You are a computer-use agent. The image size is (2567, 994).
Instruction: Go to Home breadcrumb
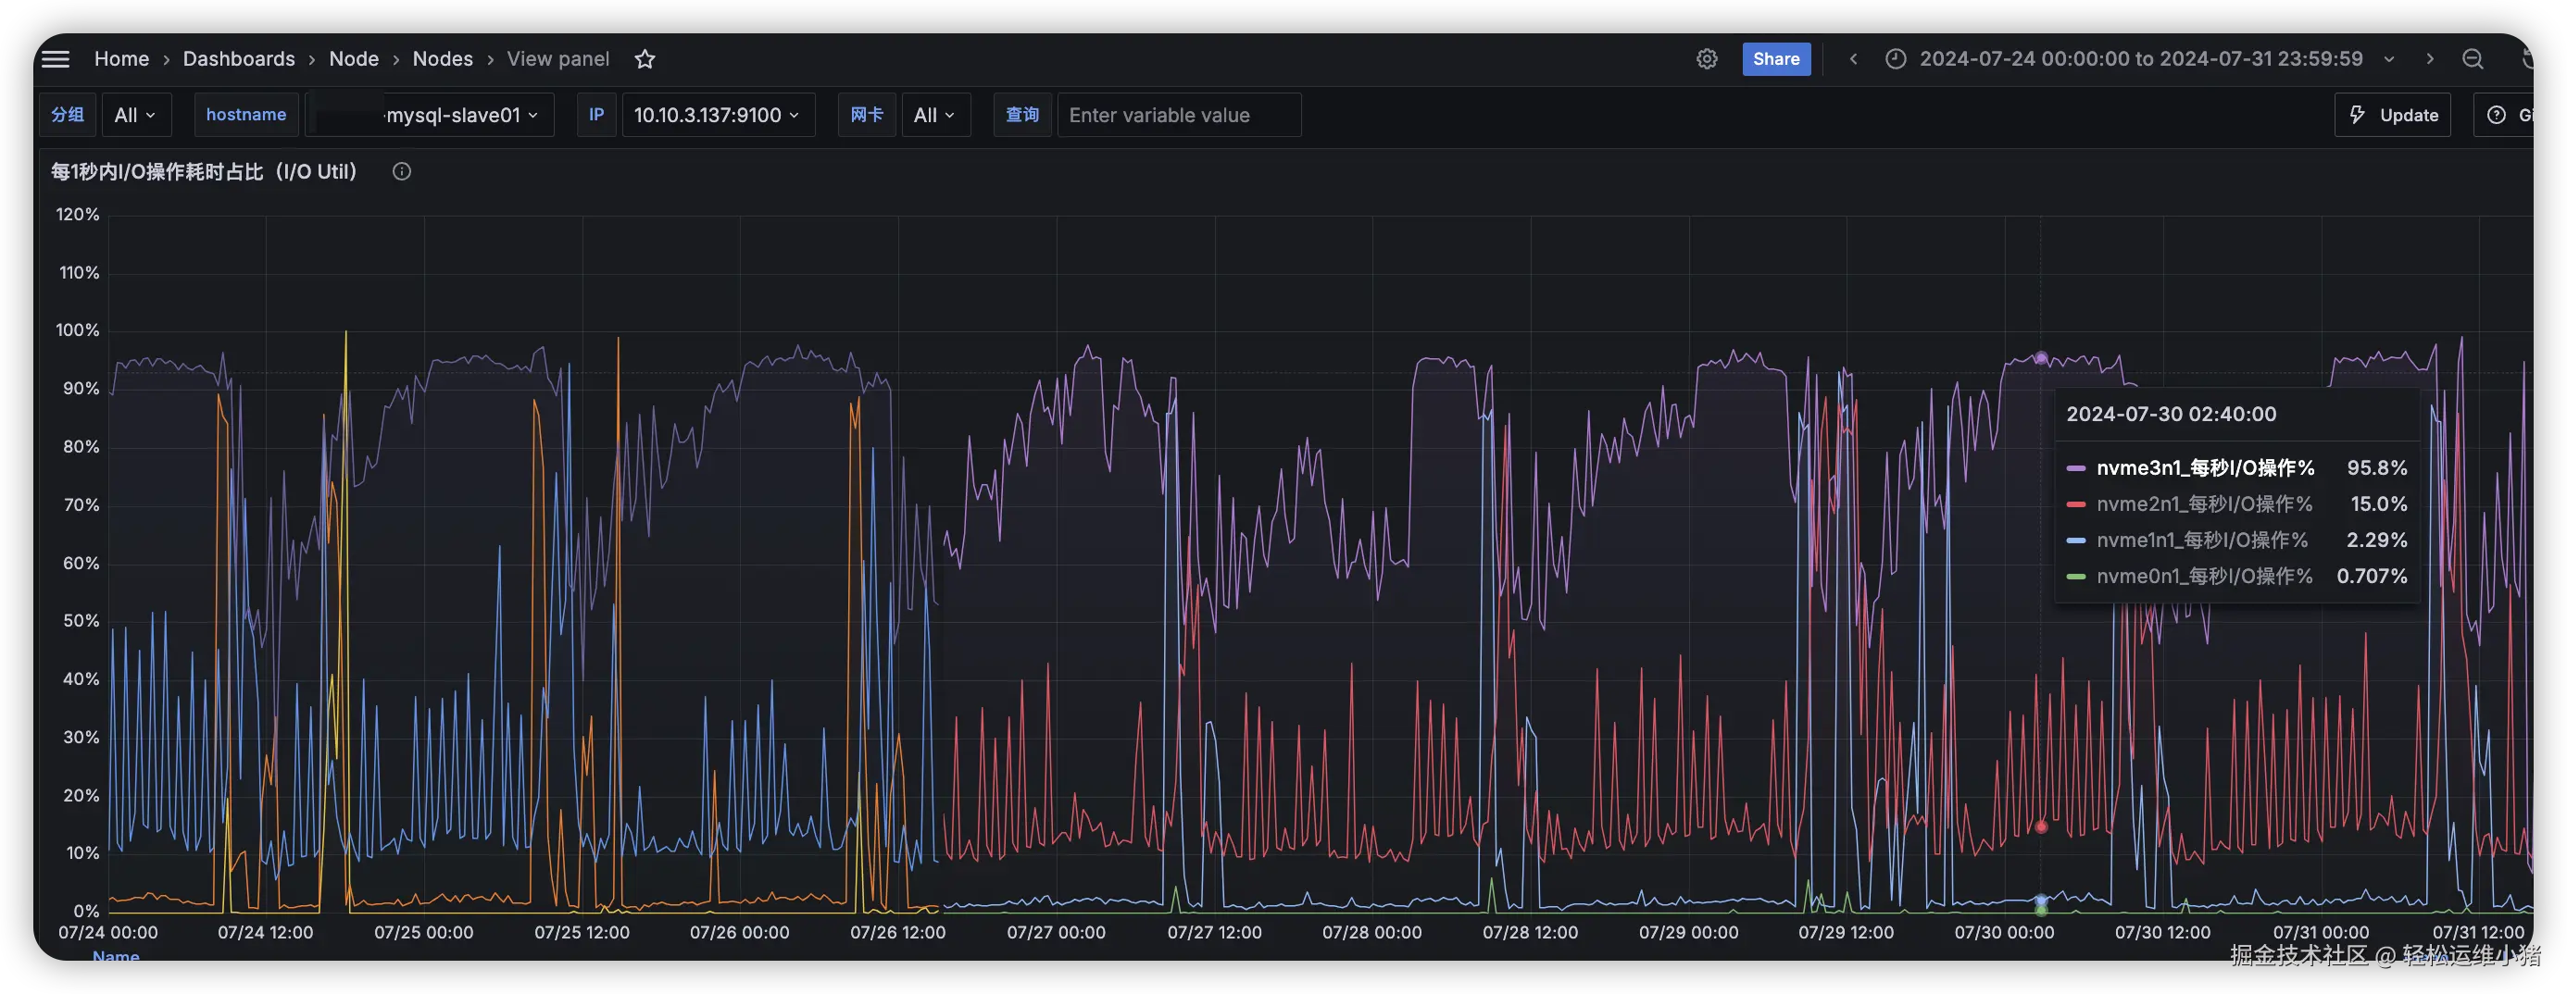point(121,58)
